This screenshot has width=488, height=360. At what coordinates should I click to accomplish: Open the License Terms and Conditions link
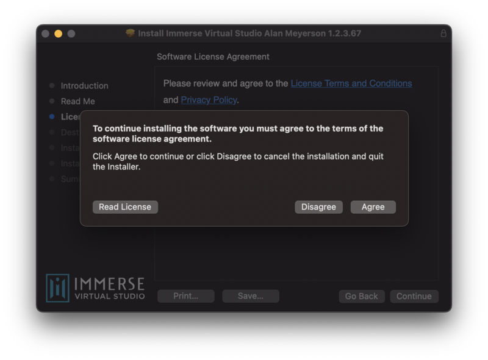tap(351, 83)
